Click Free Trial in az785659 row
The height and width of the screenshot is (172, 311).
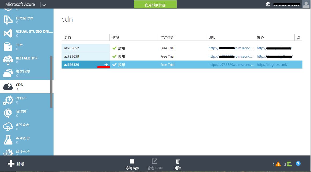point(167,56)
